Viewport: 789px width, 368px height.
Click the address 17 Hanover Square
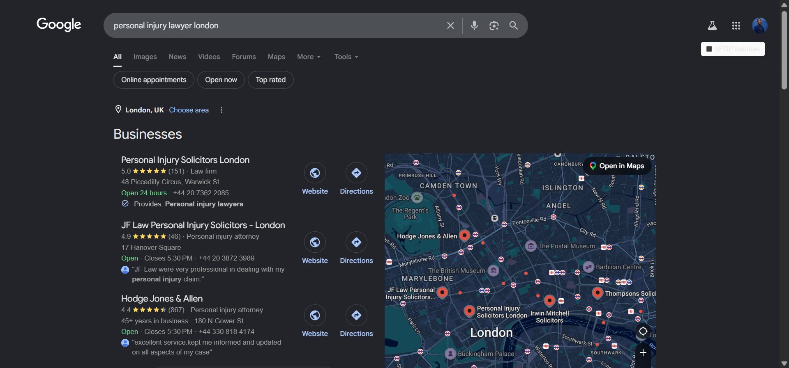coord(151,247)
